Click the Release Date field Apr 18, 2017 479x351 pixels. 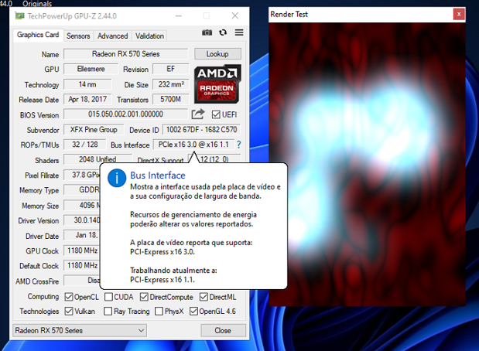pos(87,99)
